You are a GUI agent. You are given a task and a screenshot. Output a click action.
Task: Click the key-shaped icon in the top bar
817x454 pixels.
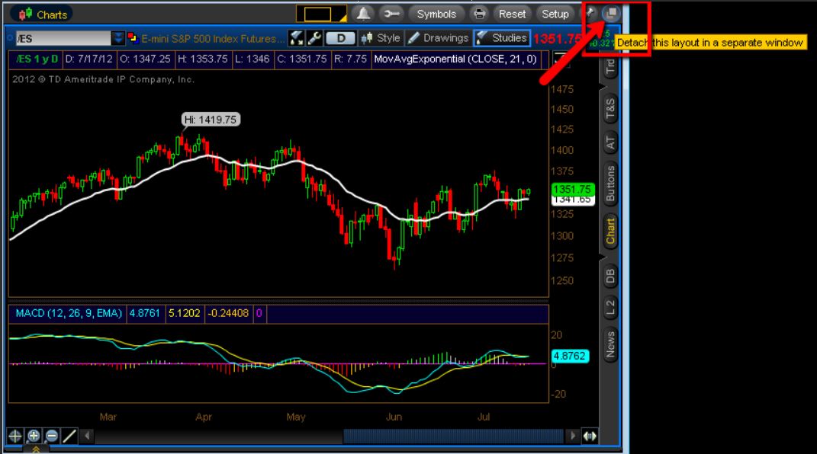[x=391, y=14]
